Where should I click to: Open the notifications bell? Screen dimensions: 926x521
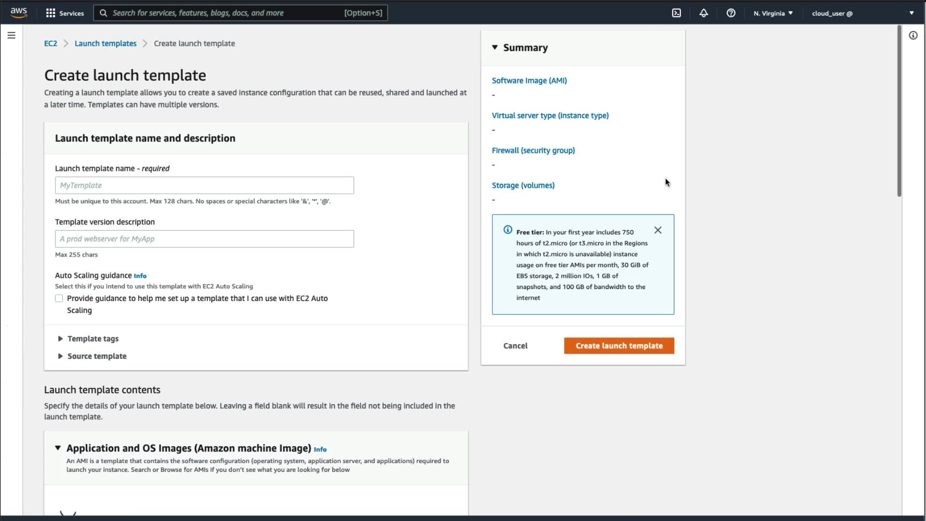704,13
